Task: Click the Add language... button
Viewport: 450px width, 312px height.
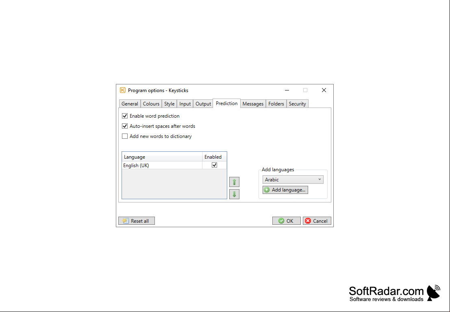Action: click(285, 190)
